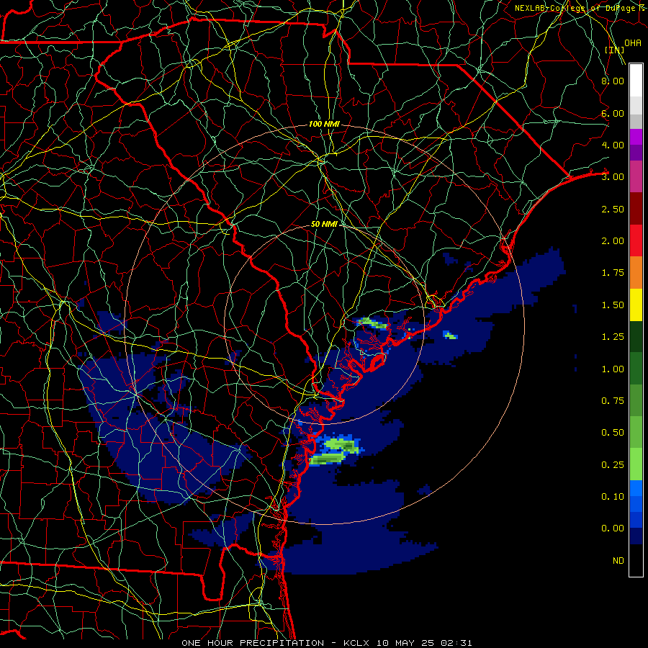Click the 100 NMI range ring label
The height and width of the screenshot is (648, 648).
pyautogui.click(x=324, y=124)
